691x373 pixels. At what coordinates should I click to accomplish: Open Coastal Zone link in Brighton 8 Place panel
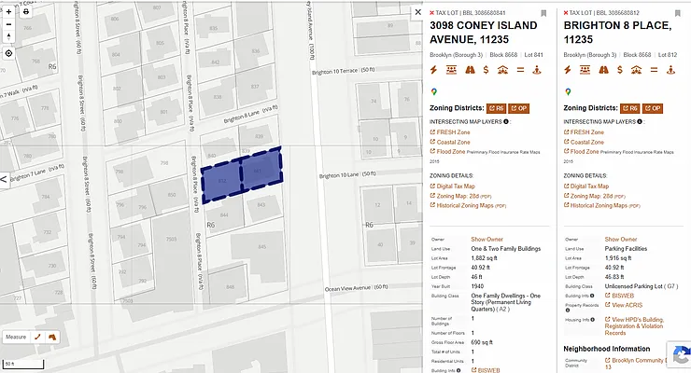584,142
